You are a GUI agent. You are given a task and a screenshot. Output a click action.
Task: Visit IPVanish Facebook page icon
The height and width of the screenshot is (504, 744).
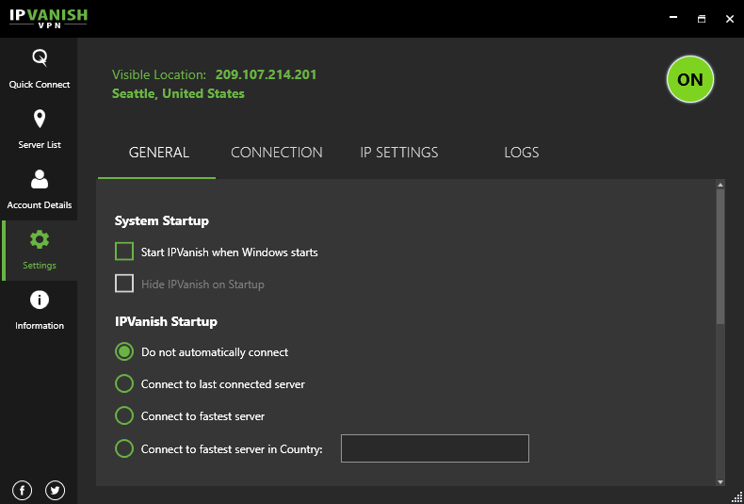[23, 490]
